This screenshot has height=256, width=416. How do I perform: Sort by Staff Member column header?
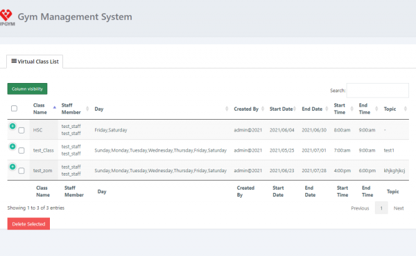point(75,109)
